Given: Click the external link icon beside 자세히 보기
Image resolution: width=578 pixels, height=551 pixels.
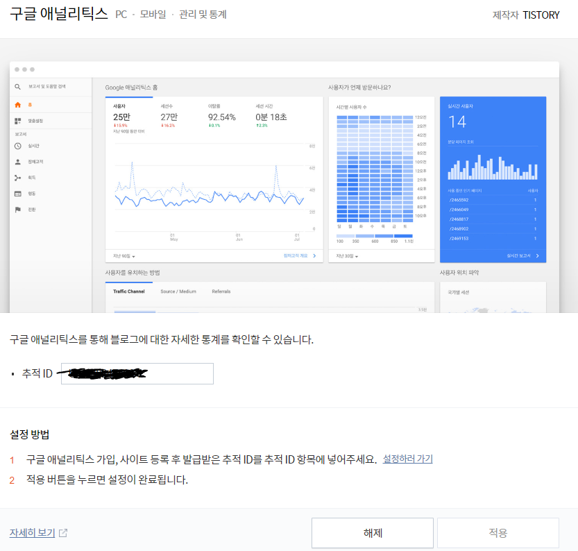Looking at the screenshot, I should point(63,533).
